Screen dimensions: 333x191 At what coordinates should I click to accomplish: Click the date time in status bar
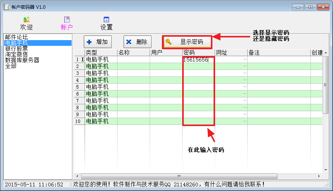[x=34, y=185]
